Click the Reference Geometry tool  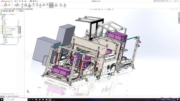point(37,5)
